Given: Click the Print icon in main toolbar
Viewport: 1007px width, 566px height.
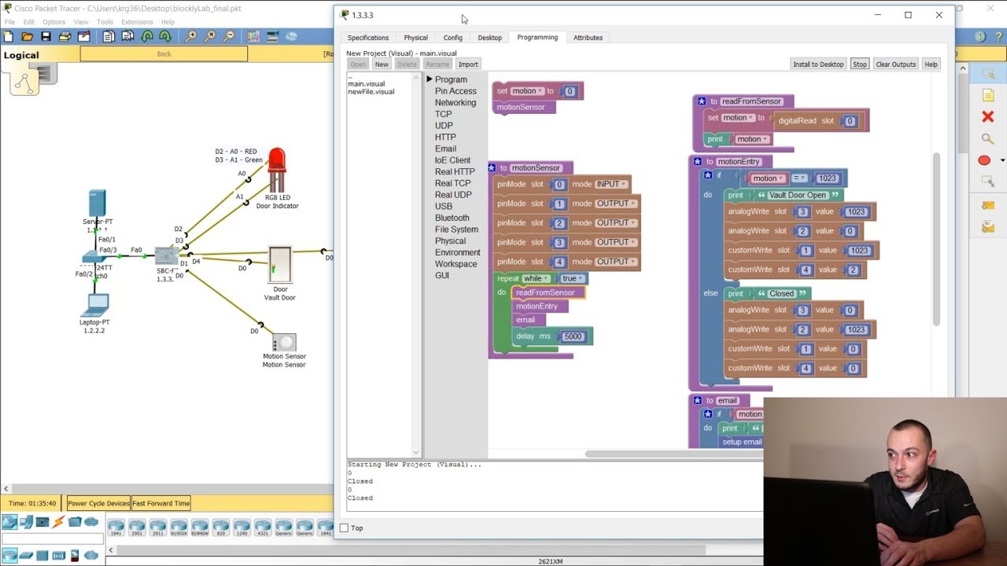Looking at the screenshot, I should (x=65, y=36).
